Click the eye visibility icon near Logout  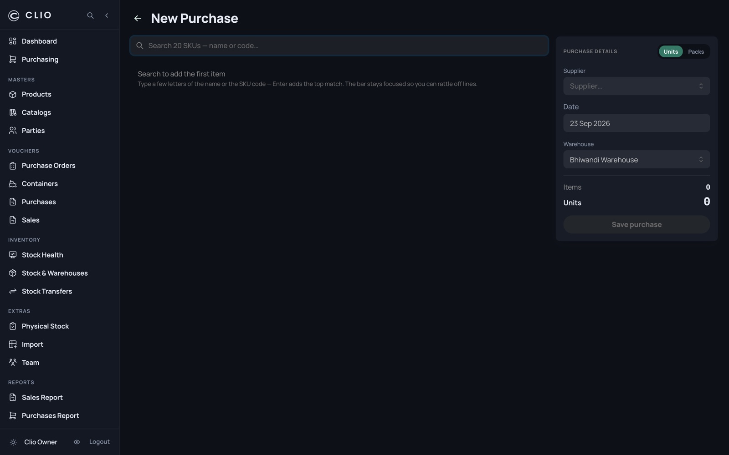(x=77, y=442)
